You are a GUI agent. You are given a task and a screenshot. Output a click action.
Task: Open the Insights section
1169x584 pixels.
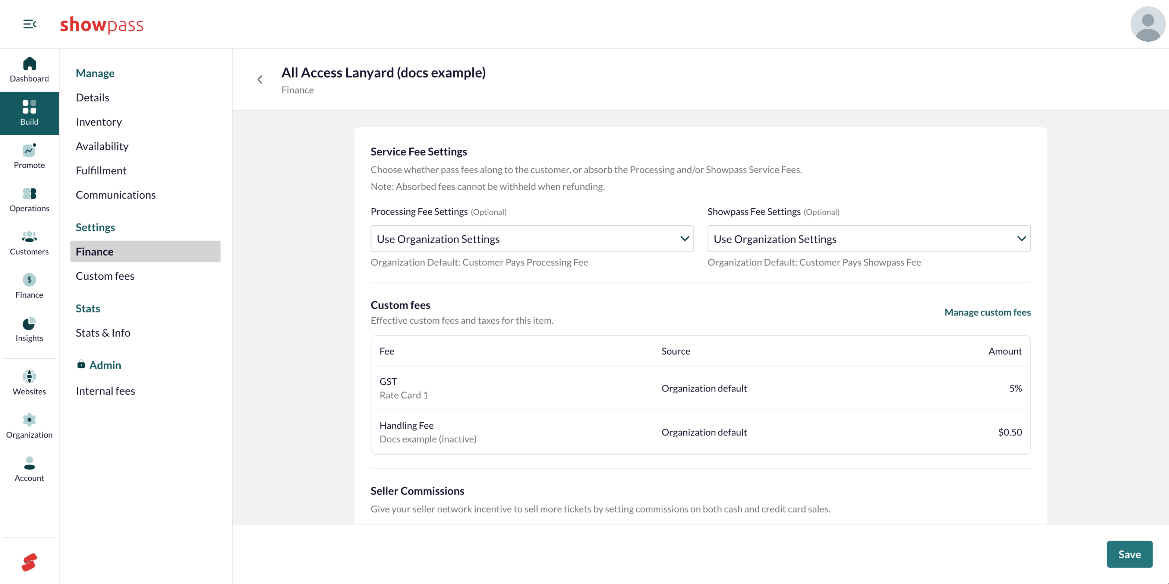tap(29, 330)
